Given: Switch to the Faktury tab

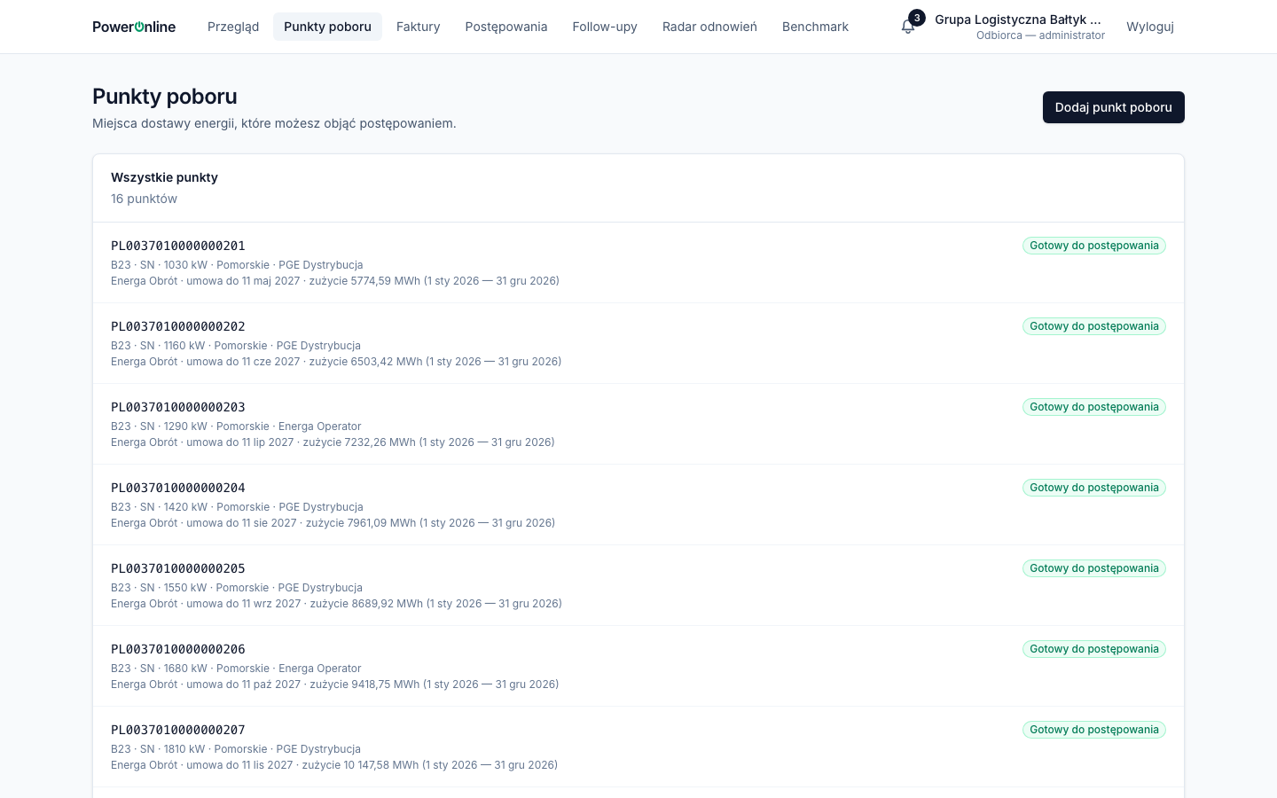Looking at the screenshot, I should [x=419, y=27].
